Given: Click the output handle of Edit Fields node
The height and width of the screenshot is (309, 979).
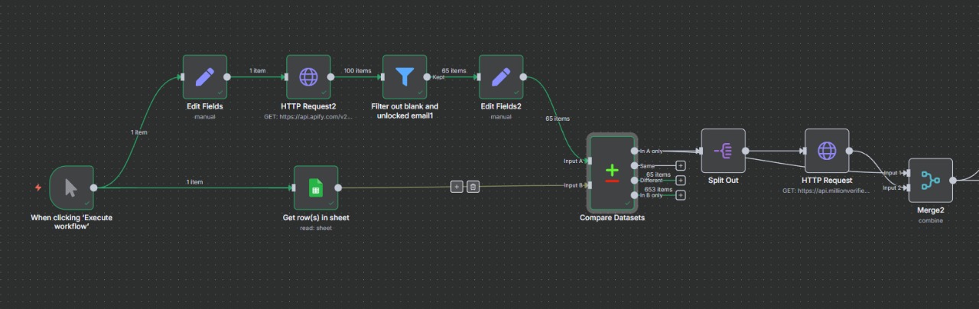Looking at the screenshot, I should [x=226, y=76].
